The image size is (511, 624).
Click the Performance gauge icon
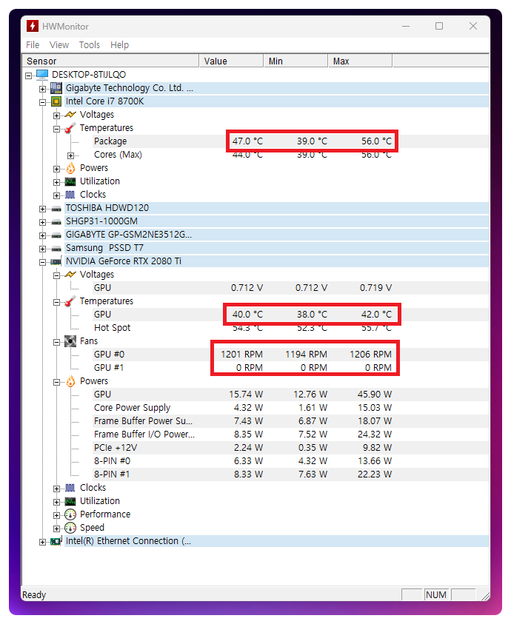[70, 514]
